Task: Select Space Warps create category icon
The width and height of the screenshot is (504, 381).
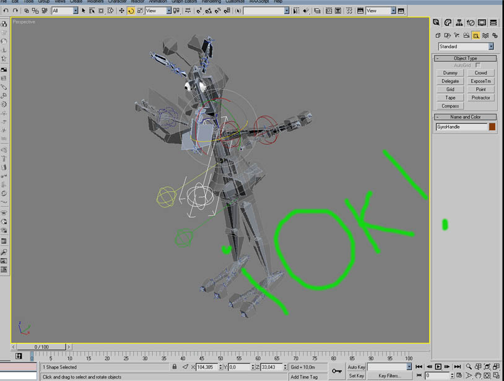Action: pyautogui.click(x=485, y=35)
